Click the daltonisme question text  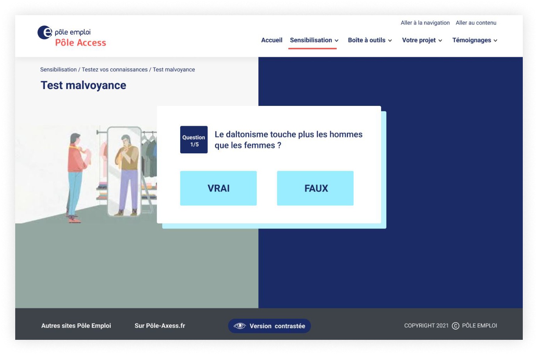[x=288, y=140]
